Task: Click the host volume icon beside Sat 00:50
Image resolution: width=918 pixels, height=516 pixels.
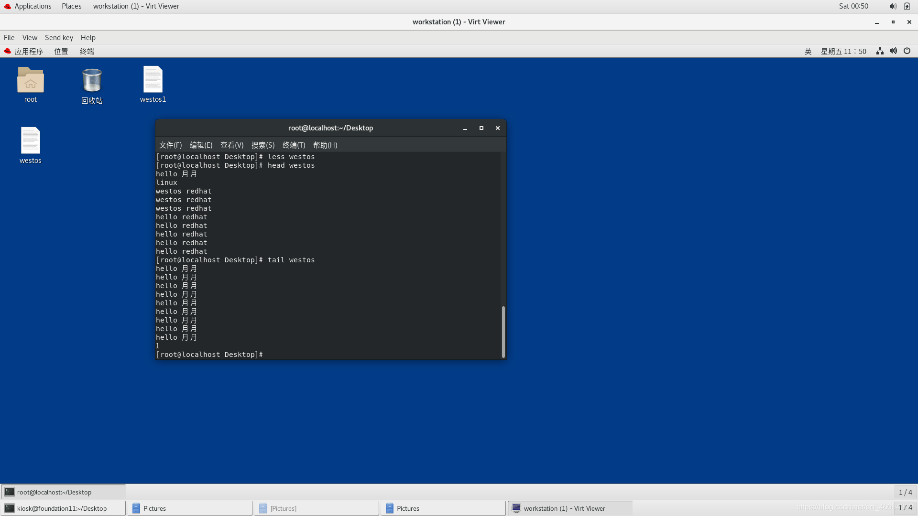Action: pos(893,6)
